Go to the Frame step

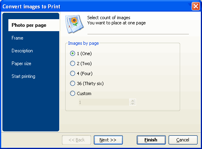[x=17, y=38]
